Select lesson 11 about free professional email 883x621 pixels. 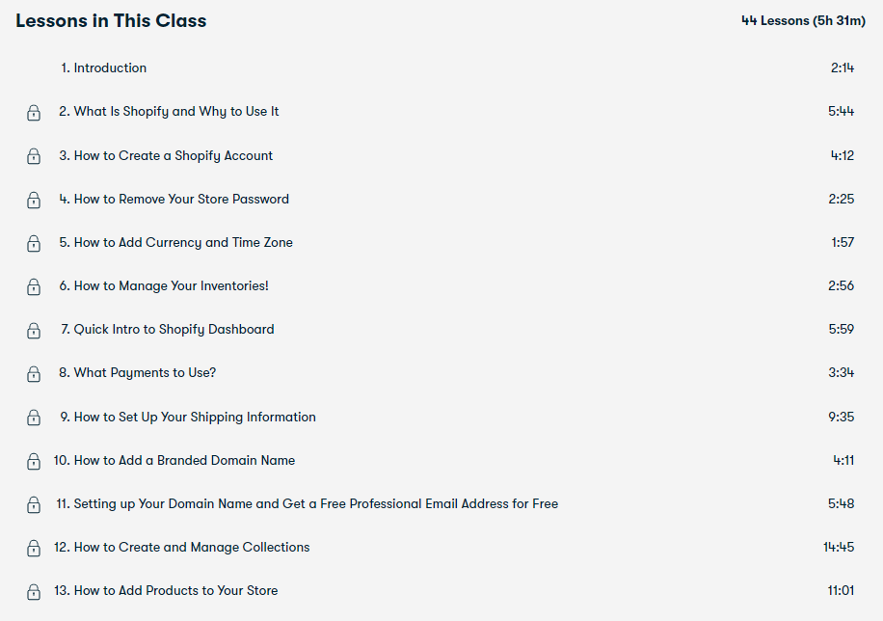point(307,504)
